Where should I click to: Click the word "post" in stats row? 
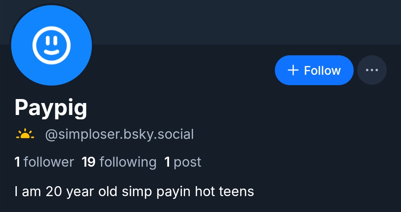click(187, 162)
